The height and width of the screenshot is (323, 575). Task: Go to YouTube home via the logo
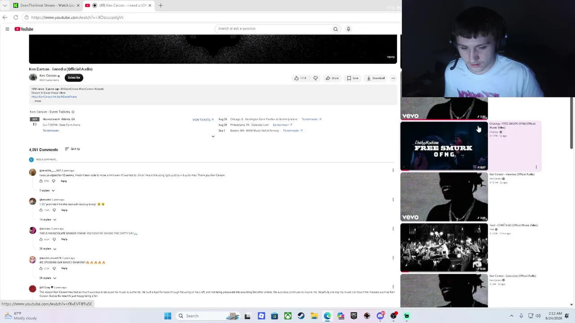point(24,29)
